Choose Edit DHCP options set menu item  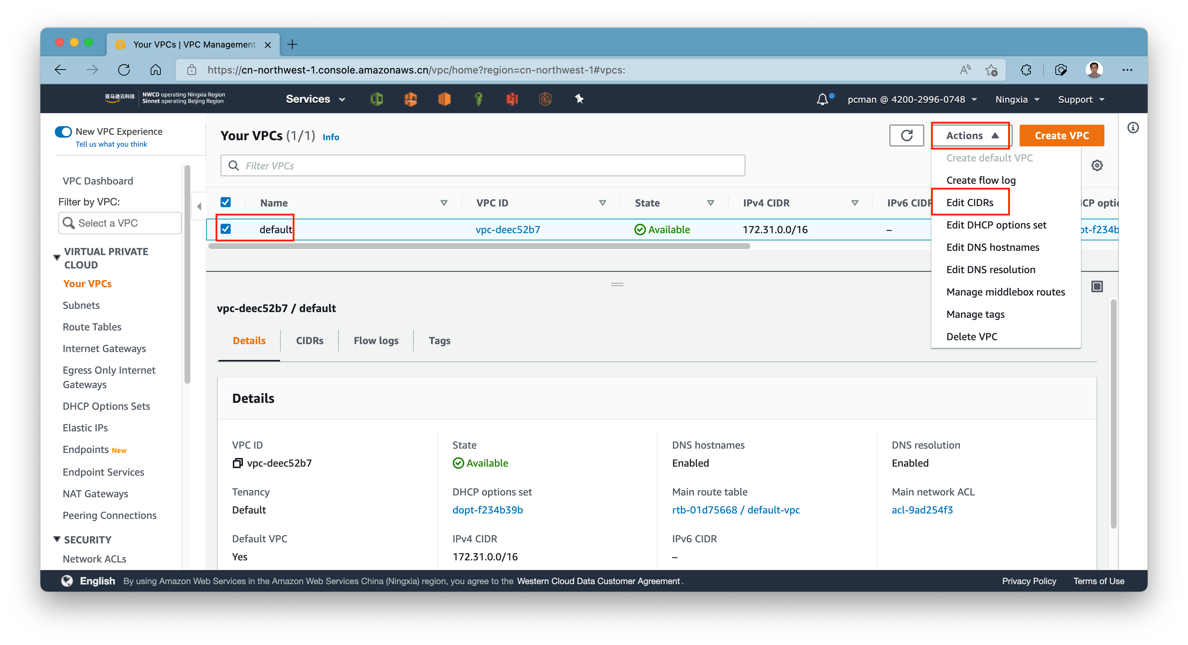[1006, 225]
